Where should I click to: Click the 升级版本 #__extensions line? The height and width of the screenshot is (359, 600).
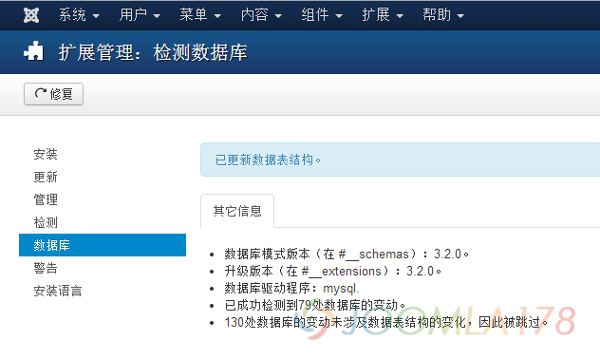point(333,271)
